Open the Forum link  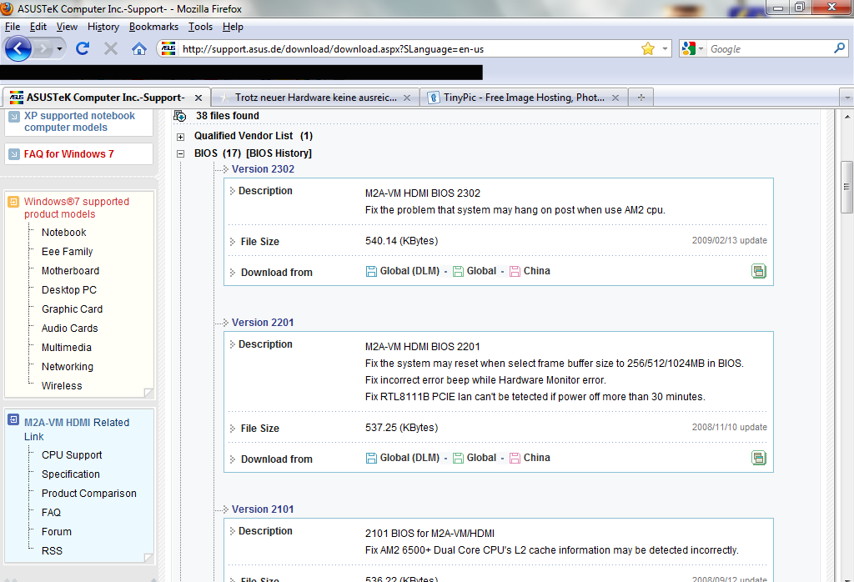[56, 532]
